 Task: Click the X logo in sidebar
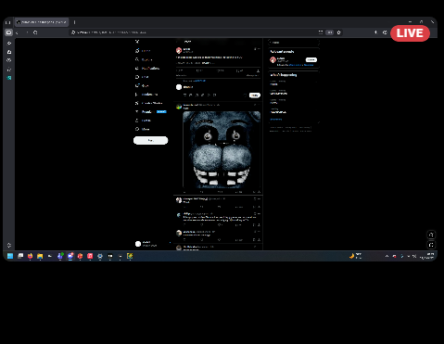[x=137, y=42]
